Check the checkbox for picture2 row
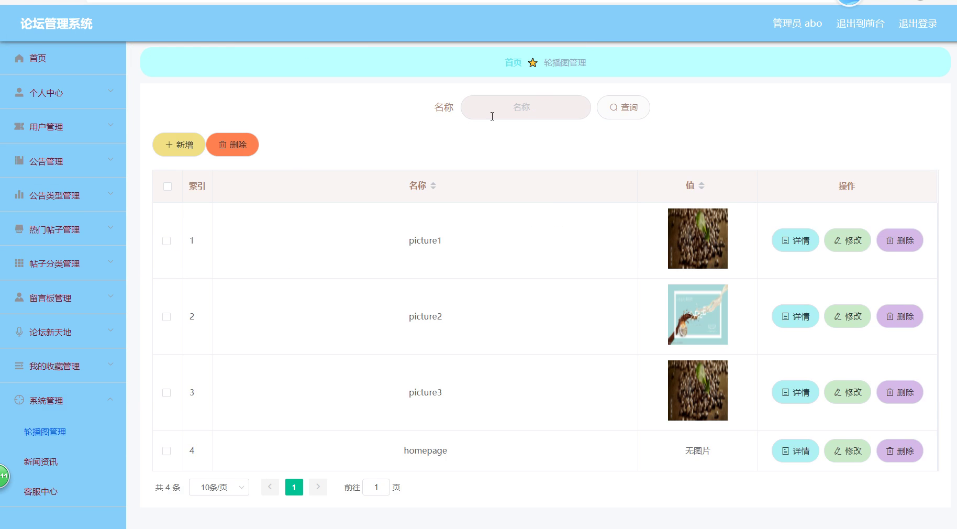The image size is (957, 529). point(166,317)
